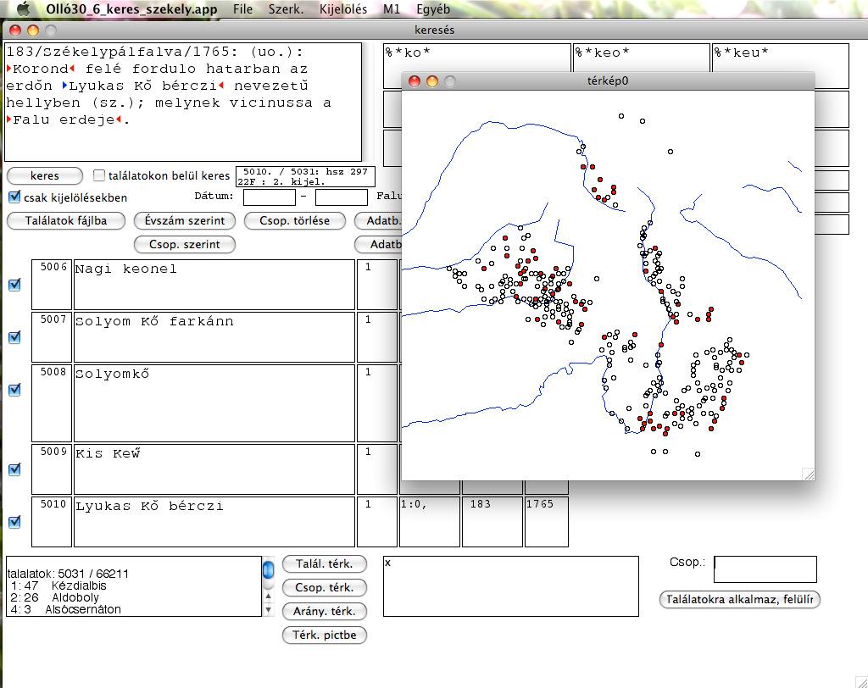Click Évszám szerint button
Screen dimensions: 868x688
[184, 221]
